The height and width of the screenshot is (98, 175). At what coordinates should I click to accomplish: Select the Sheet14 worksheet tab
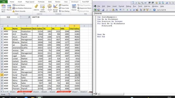[83, 92]
